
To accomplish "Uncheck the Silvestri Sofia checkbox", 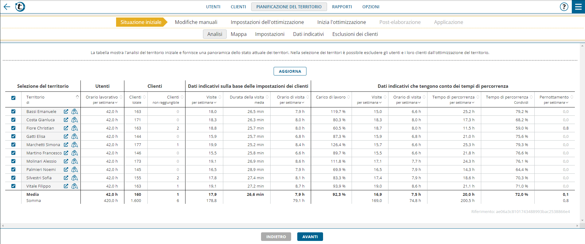I will point(13,178).
